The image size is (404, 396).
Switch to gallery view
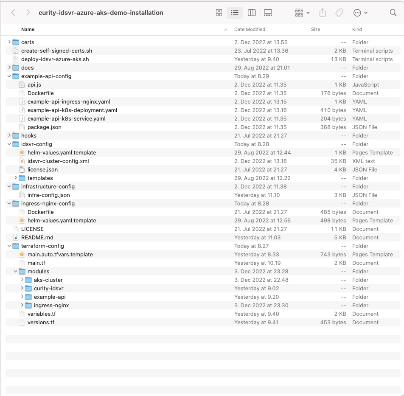click(268, 13)
